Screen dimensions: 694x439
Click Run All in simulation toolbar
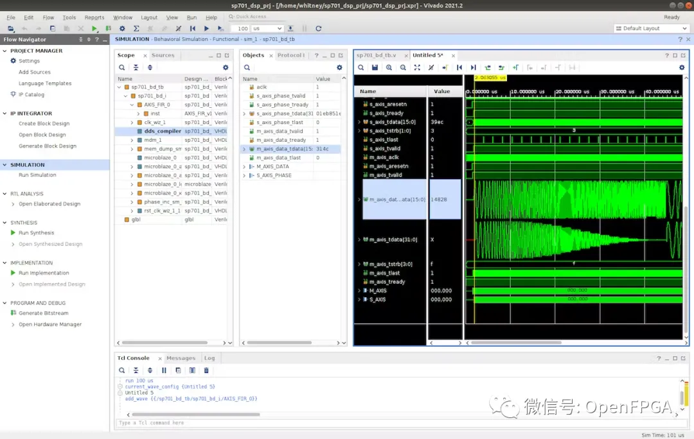[206, 28]
